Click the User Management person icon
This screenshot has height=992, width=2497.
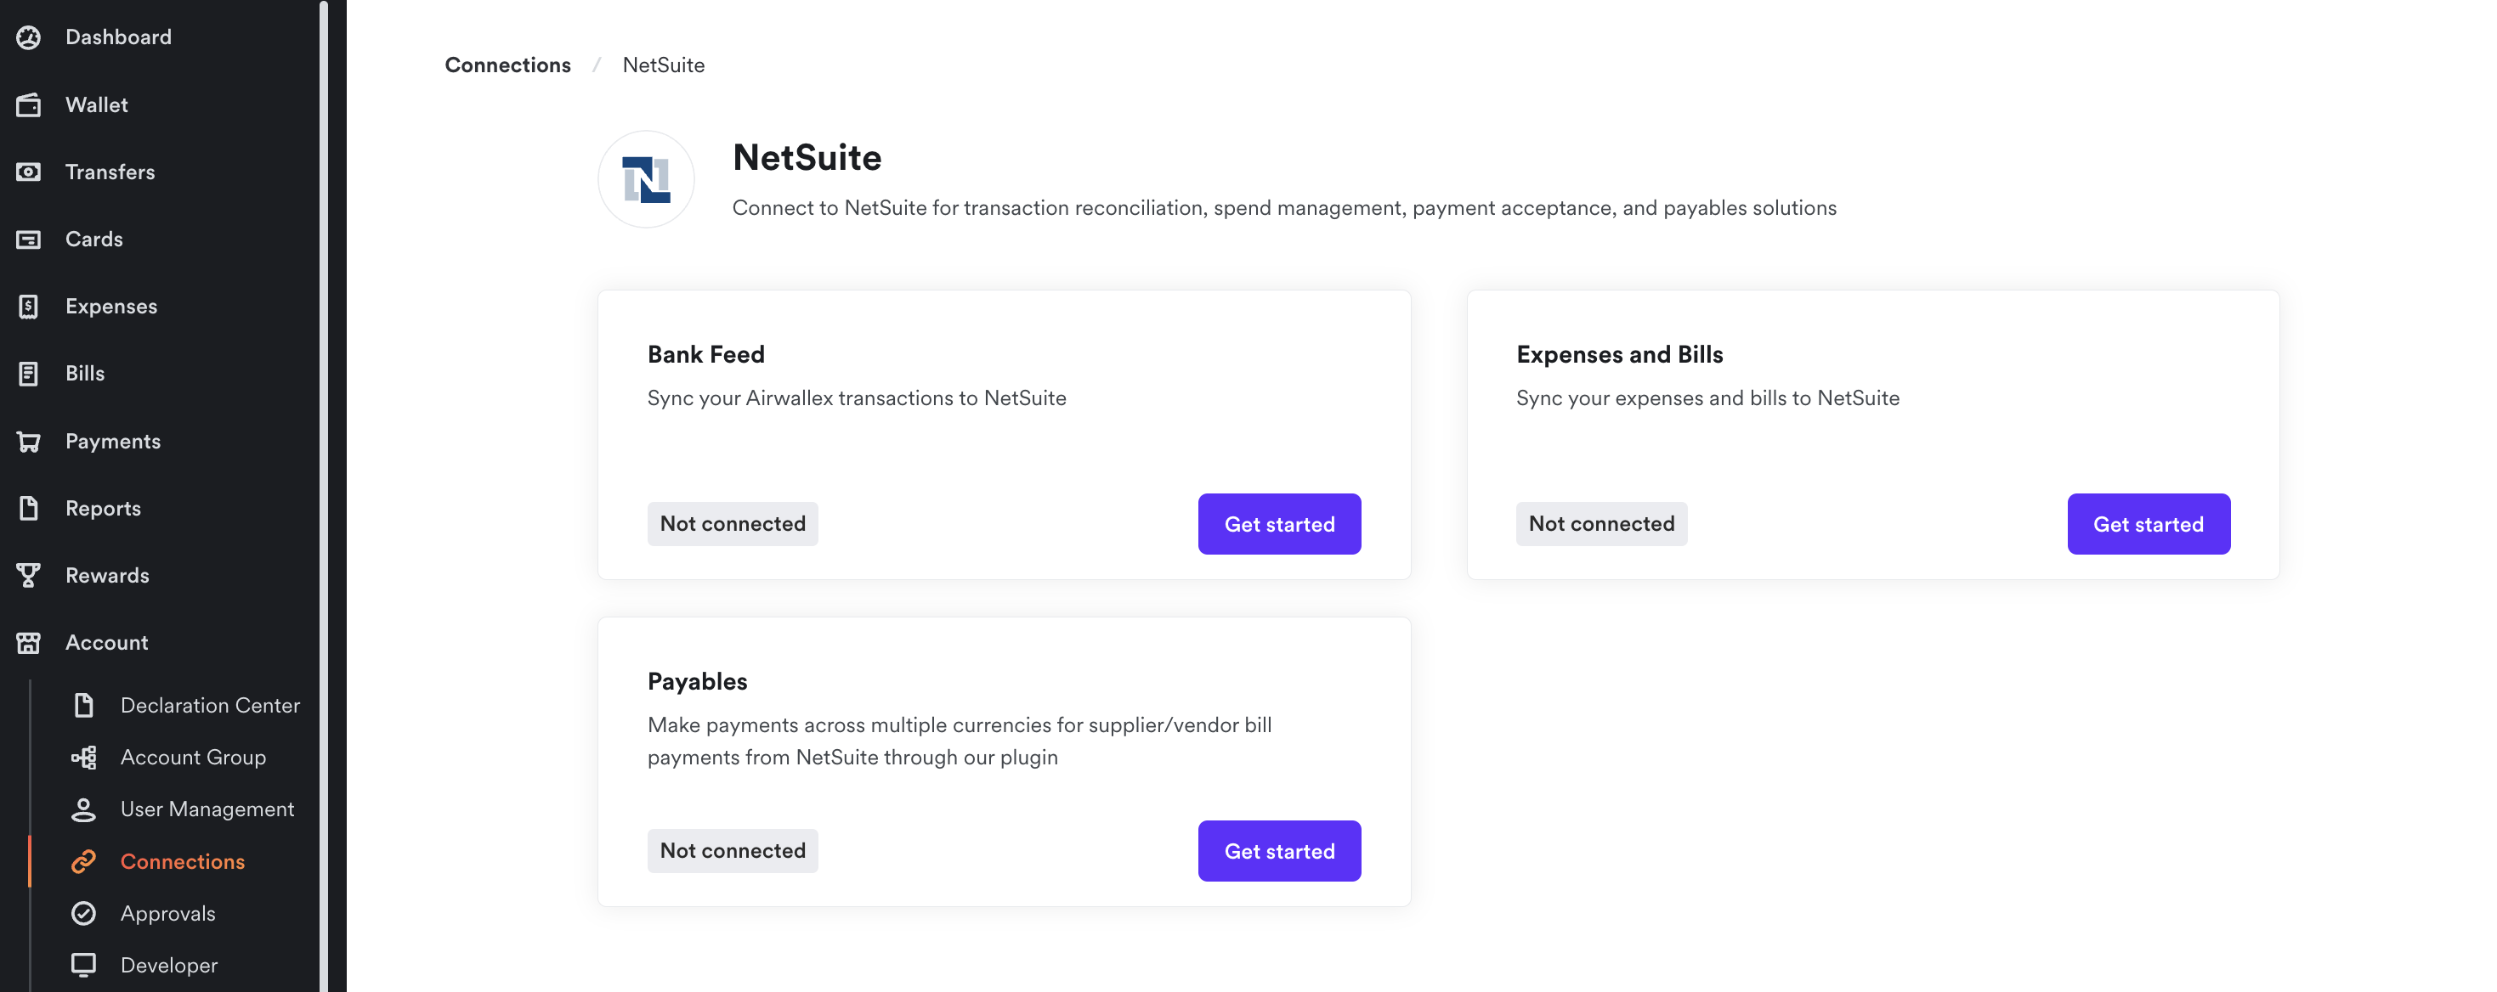pyautogui.click(x=84, y=809)
